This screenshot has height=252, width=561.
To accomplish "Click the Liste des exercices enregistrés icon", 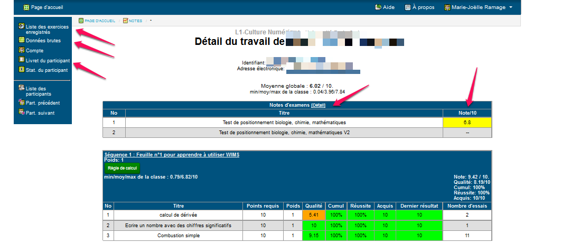I will (x=22, y=26).
